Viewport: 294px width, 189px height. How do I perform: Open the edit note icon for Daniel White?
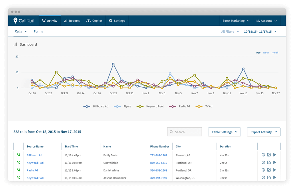click(x=269, y=170)
